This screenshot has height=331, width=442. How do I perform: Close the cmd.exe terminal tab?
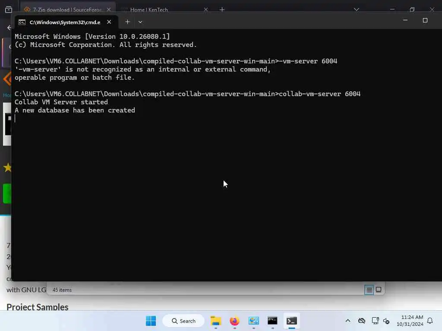click(109, 22)
